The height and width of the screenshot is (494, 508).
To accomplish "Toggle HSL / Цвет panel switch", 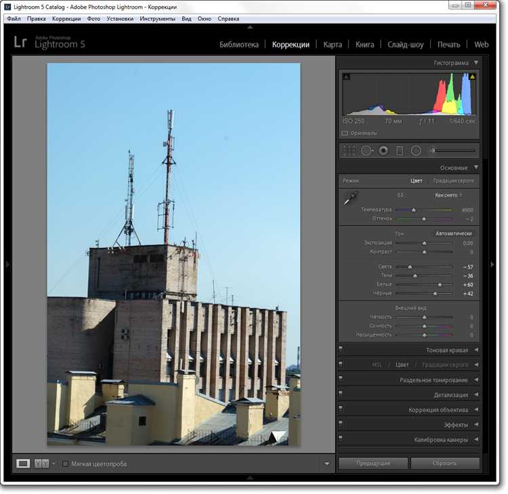I will (x=341, y=364).
